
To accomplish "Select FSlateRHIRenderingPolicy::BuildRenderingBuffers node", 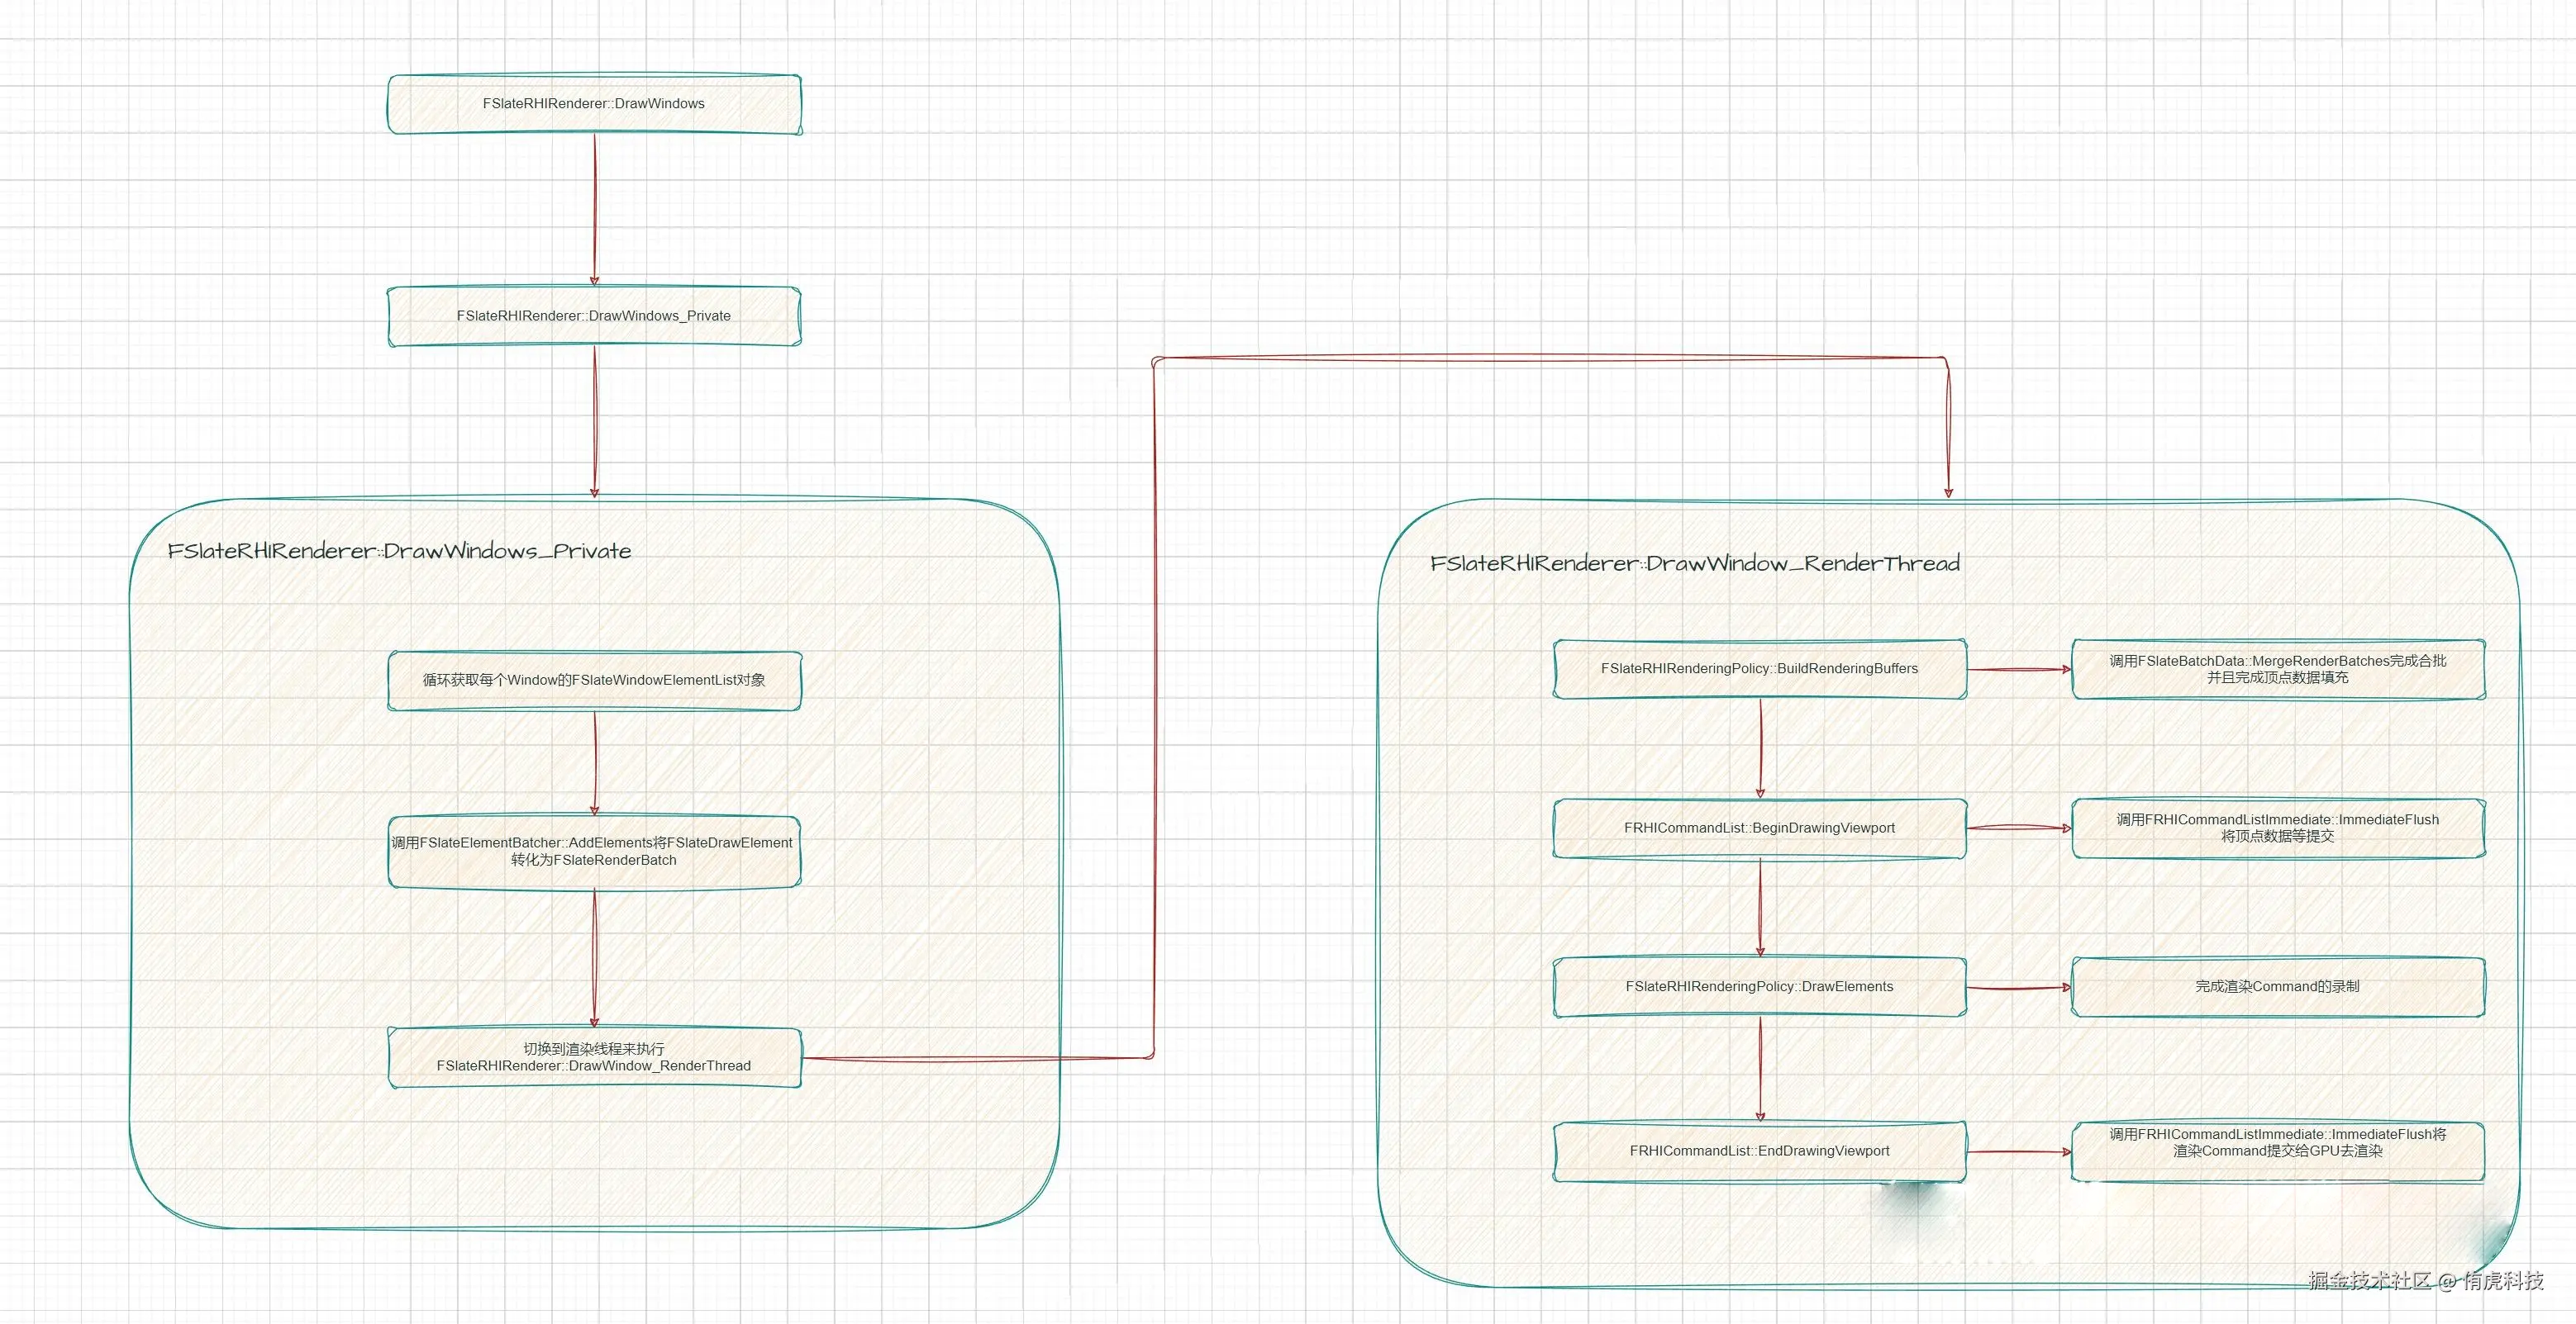I will pos(1759,668).
